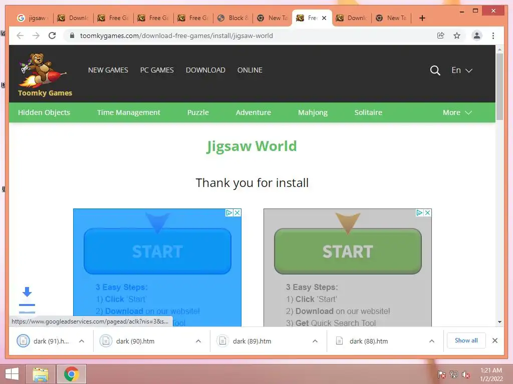Click the dark (88).htm file icon

(x=339, y=341)
